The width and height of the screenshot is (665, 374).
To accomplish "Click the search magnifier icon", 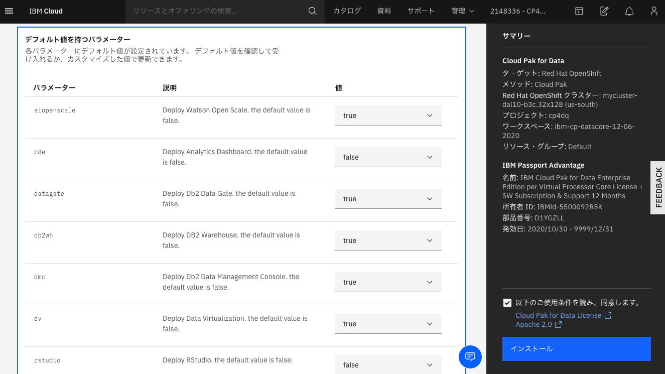I will (313, 11).
